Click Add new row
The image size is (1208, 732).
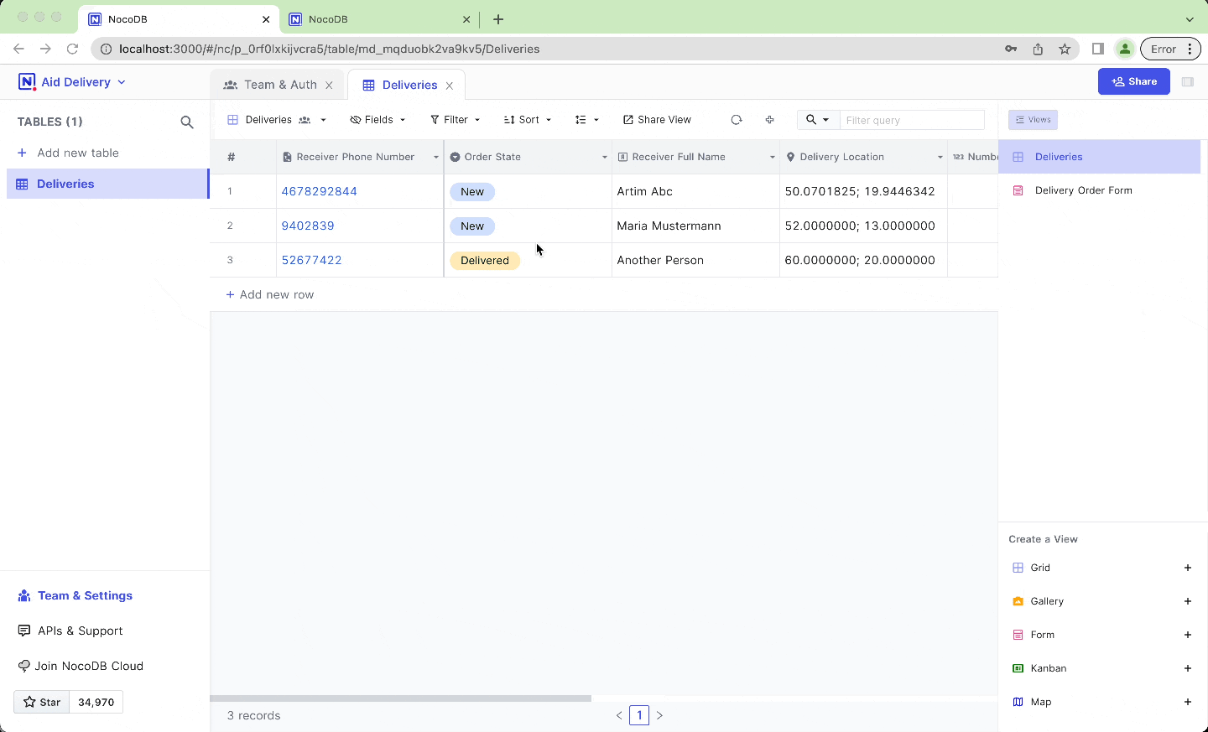269,294
